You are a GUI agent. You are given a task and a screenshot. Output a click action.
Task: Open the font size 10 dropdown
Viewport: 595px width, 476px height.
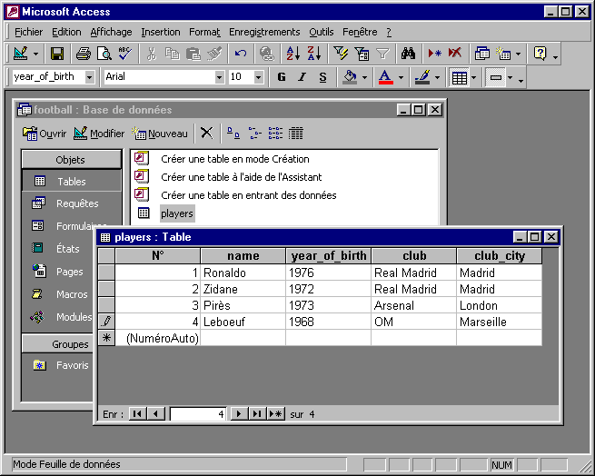pyautogui.click(x=258, y=77)
